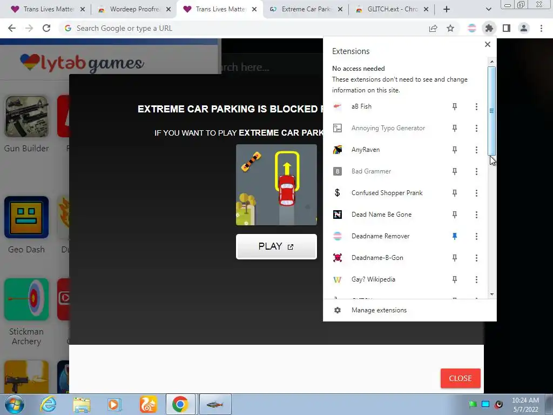Screen dimensions: 553x415
Task: Open more options for Gay? Wikipedia
Action: pos(476,279)
